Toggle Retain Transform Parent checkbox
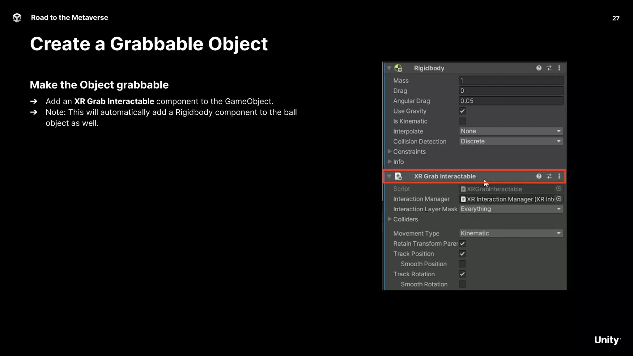Screen dimensions: 633x356 [x=462, y=244]
